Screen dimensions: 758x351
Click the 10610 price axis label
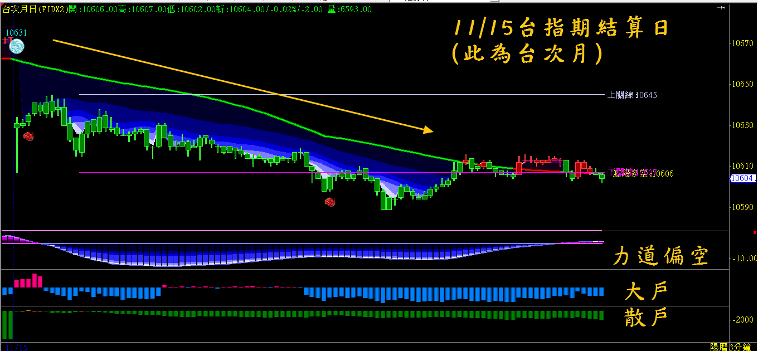[x=743, y=166]
